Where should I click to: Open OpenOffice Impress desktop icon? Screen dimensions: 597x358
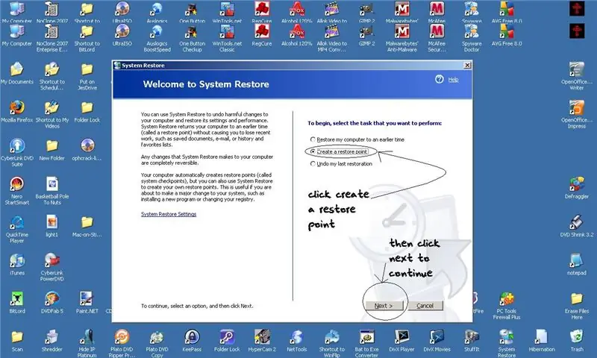click(x=576, y=108)
